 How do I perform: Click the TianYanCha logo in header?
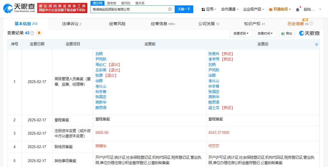[x=19, y=8]
